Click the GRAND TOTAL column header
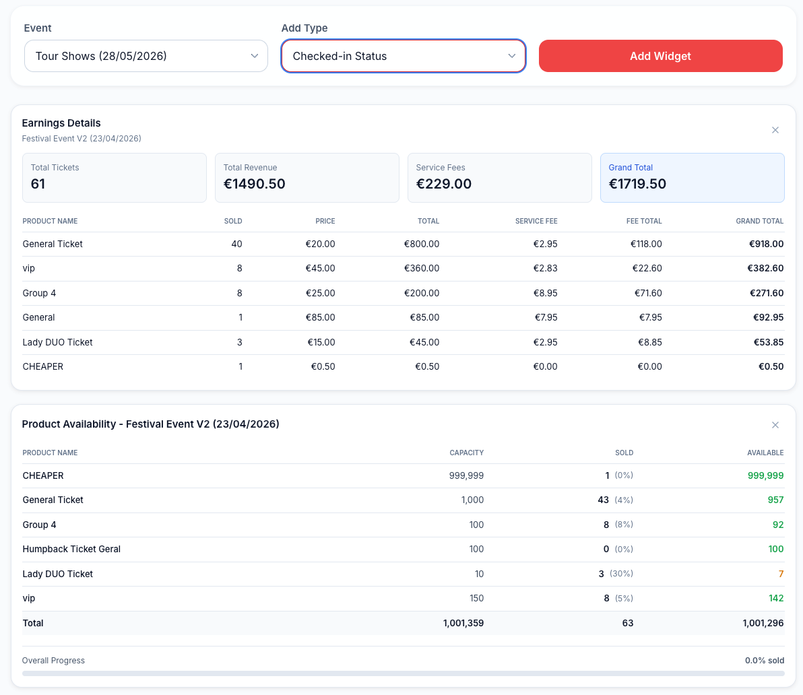The height and width of the screenshot is (695, 803). coord(759,221)
